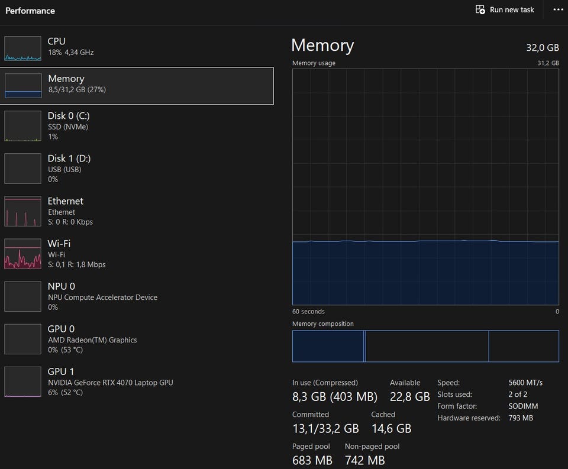Click the Run new task button text
Screen dimensions: 568x469
[x=512, y=10]
